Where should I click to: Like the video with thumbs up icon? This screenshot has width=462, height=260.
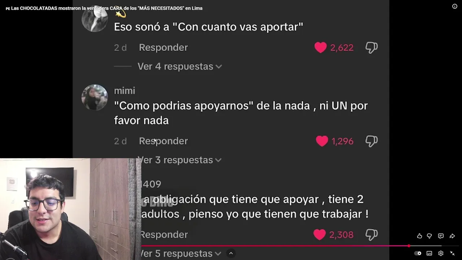click(x=419, y=236)
